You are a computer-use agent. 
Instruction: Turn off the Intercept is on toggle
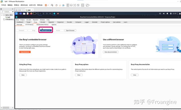(x=46, y=31)
